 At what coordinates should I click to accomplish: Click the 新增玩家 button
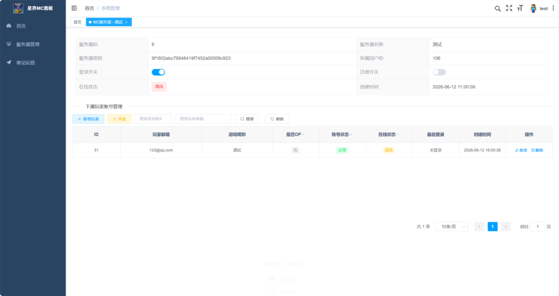point(88,119)
